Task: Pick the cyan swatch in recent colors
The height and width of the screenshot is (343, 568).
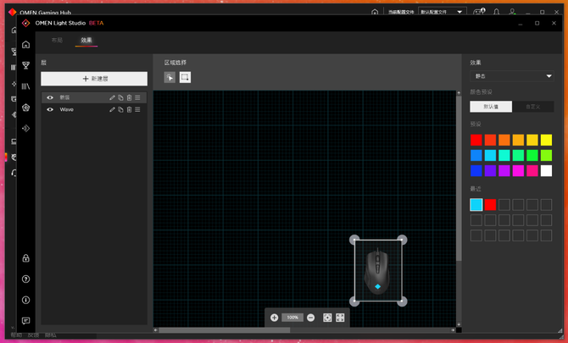Action: 476,205
